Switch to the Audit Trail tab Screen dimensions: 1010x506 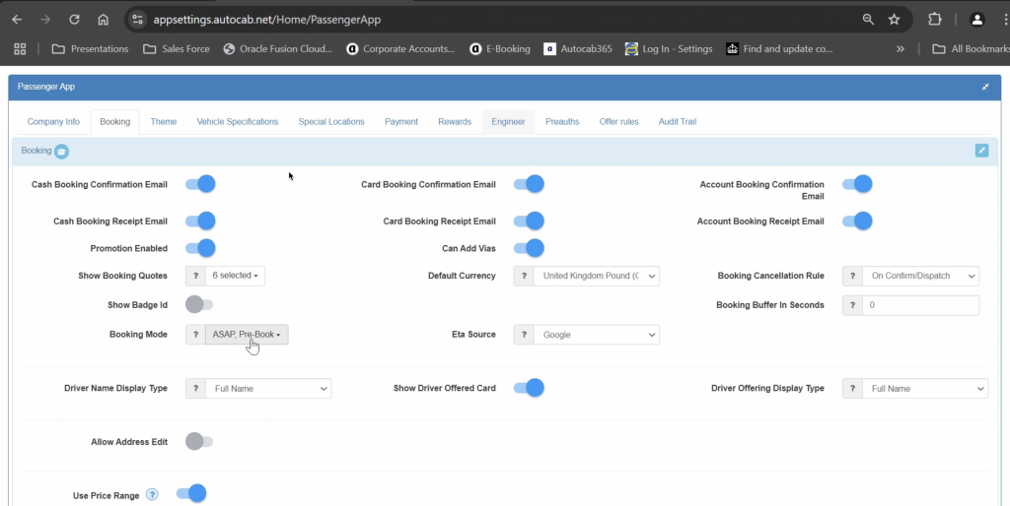click(x=678, y=121)
